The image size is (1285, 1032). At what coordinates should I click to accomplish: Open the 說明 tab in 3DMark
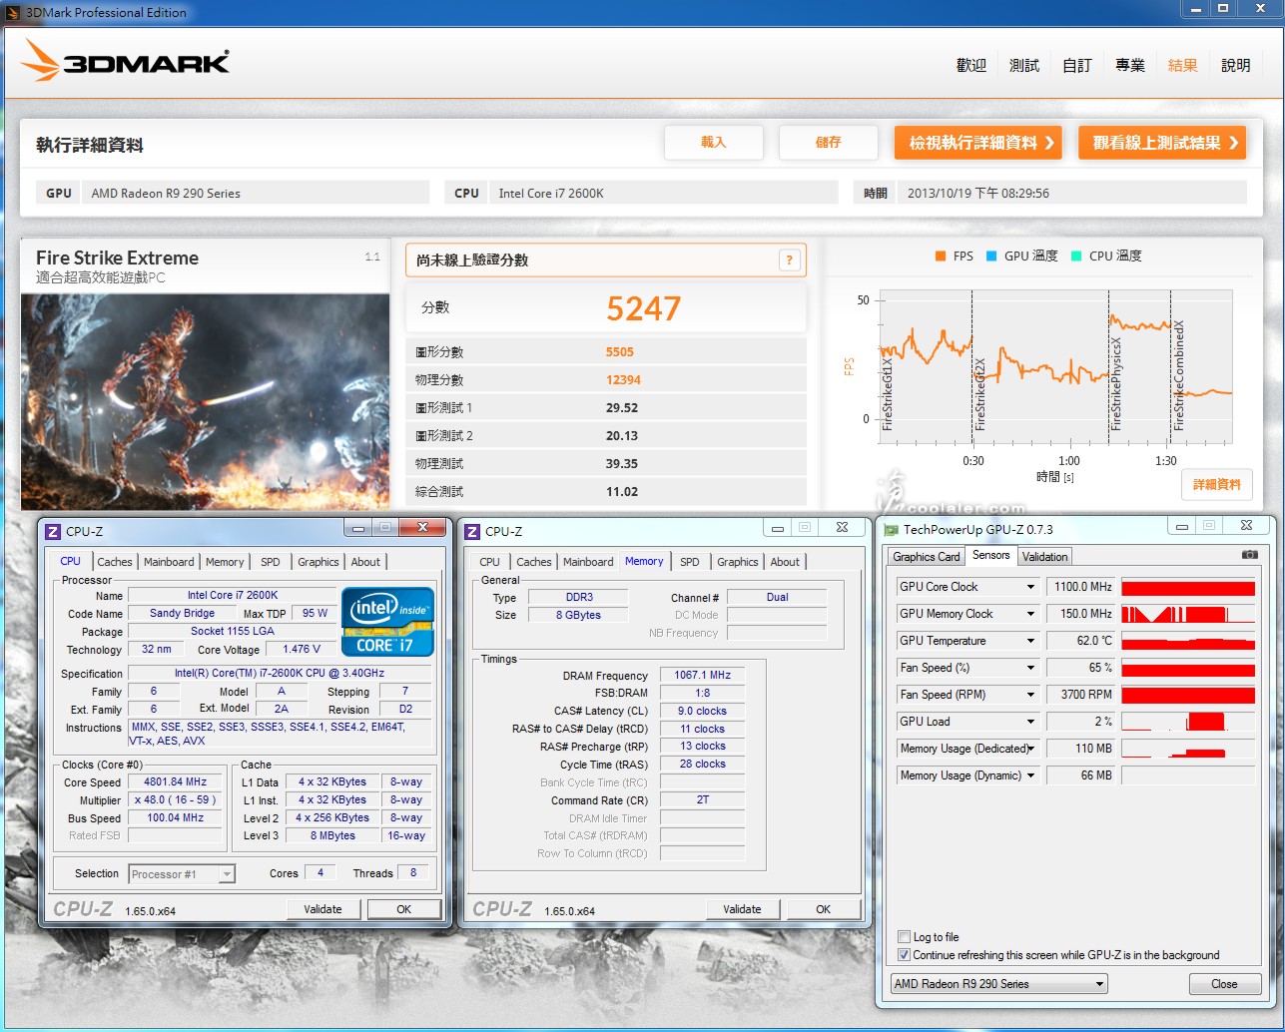[1236, 65]
